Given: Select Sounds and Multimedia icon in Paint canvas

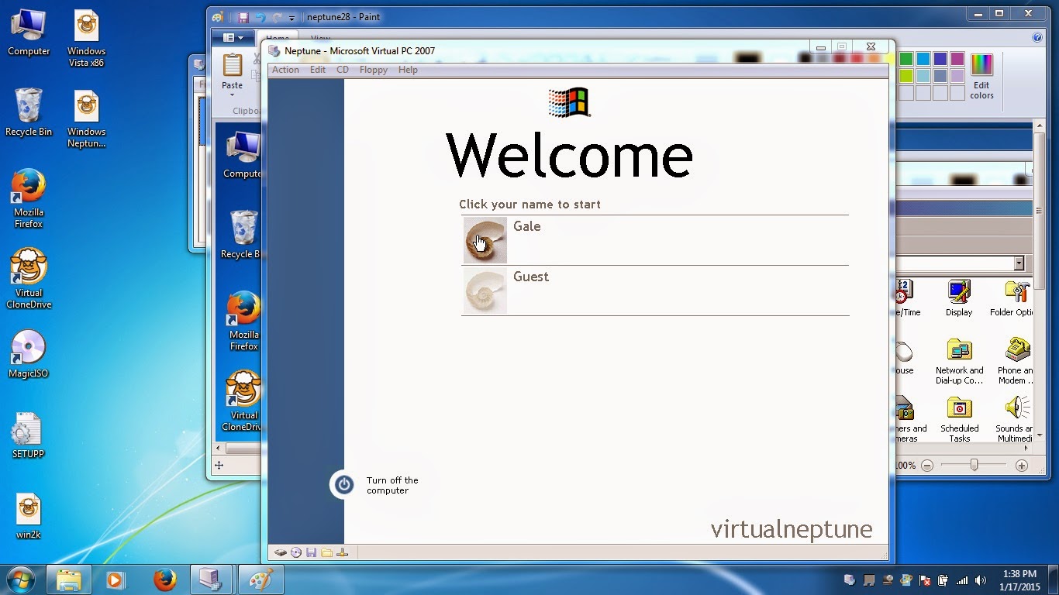Looking at the screenshot, I should [x=1014, y=420].
